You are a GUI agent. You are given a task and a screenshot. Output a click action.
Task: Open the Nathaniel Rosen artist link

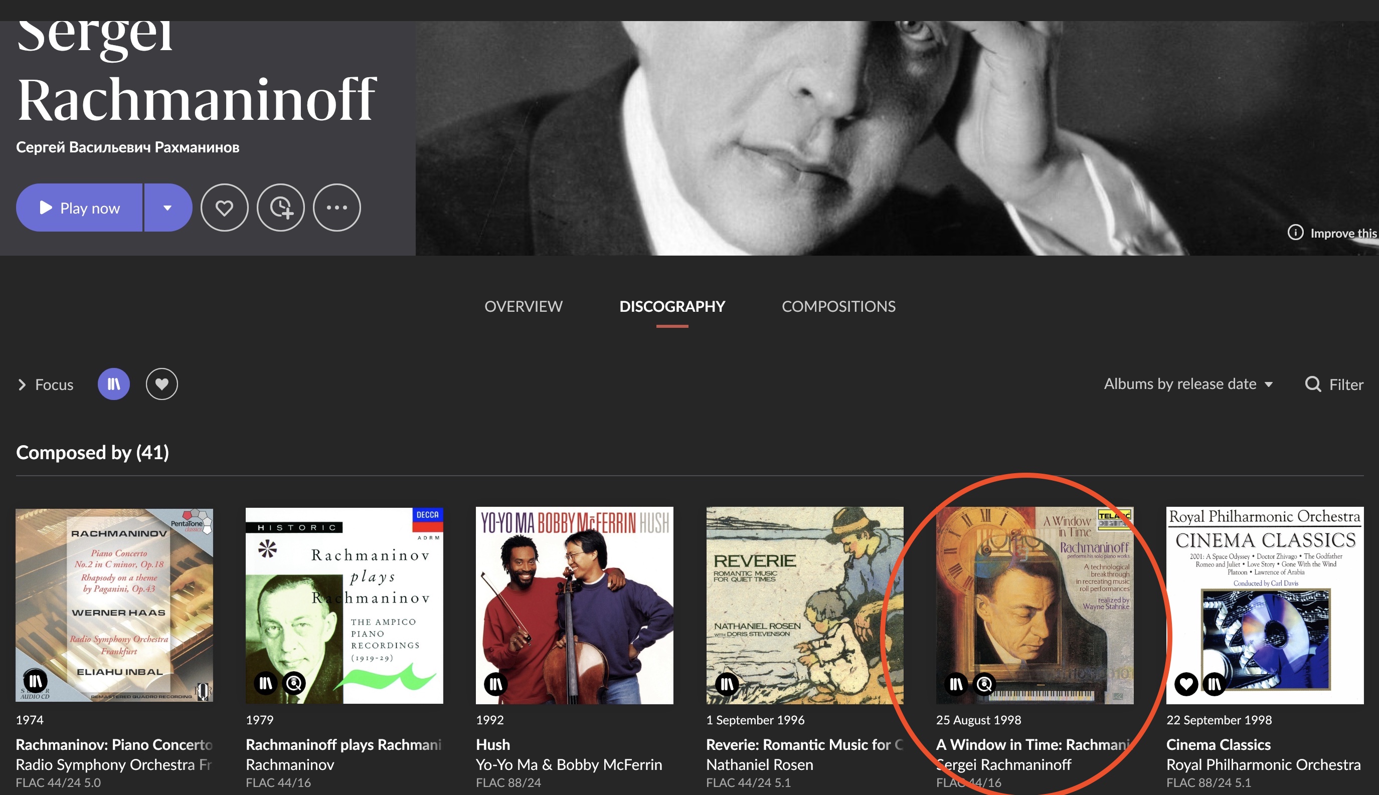(759, 764)
